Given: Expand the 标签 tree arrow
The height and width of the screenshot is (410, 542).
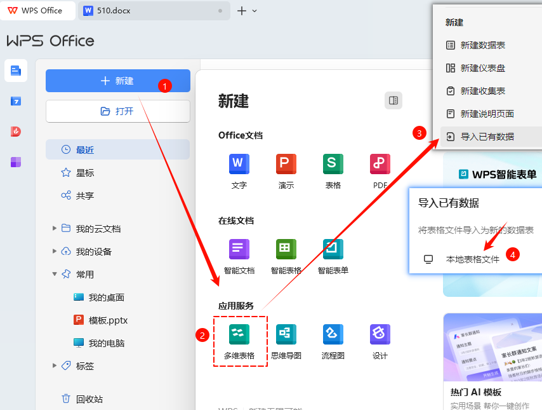Looking at the screenshot, I should click(55, 366).
